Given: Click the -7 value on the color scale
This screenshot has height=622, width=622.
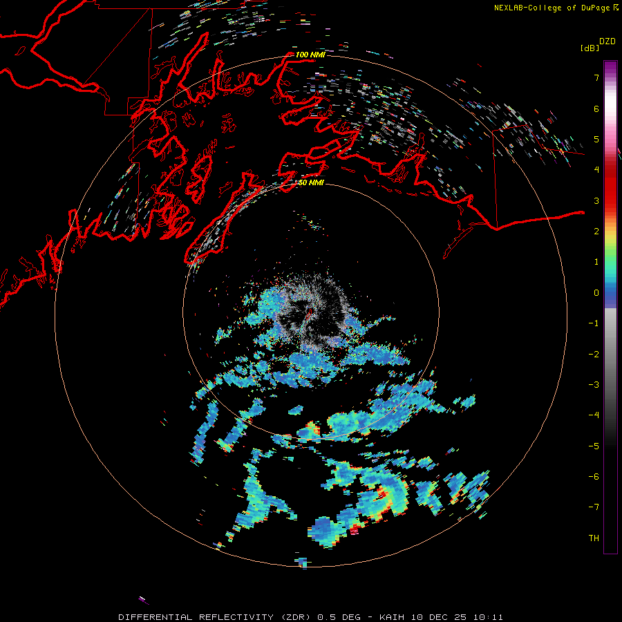Looking at the screenshot, I should click(x=594, y=507).
